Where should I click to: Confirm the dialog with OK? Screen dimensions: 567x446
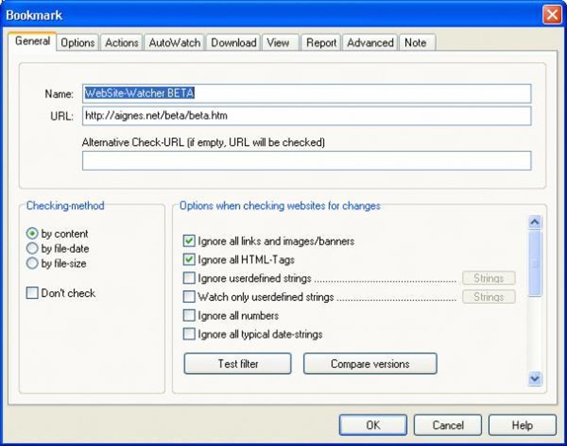point(373,425)
